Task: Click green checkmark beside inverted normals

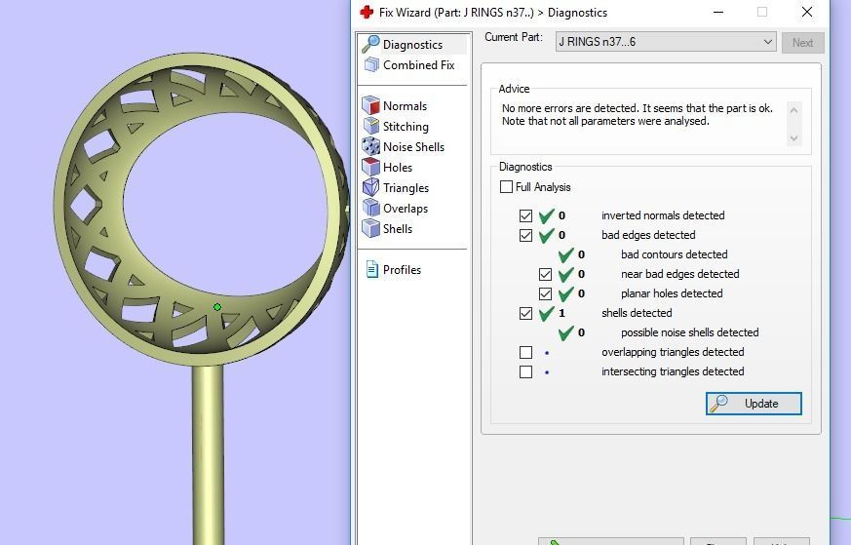Action: point(547,215)
